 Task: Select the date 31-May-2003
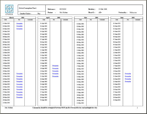(80, 103)
